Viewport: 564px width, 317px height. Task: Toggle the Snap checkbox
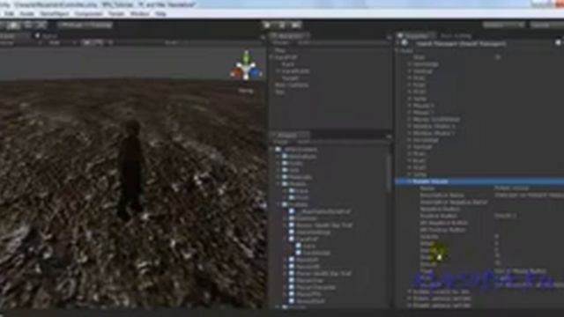point(497,257)
